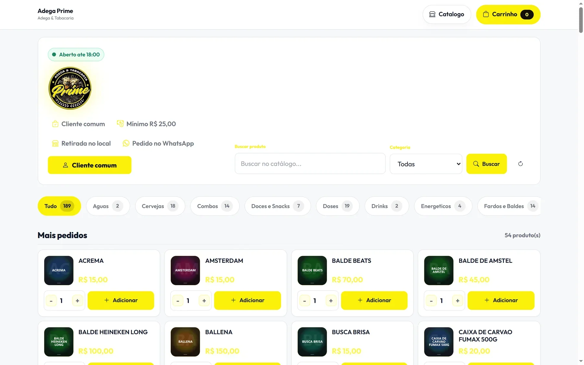Image resolution: width=584 pixels, height=365 pixels.
Task: Increase BALDE BEATS quantity with plus
Action: [x=331, y=301]
